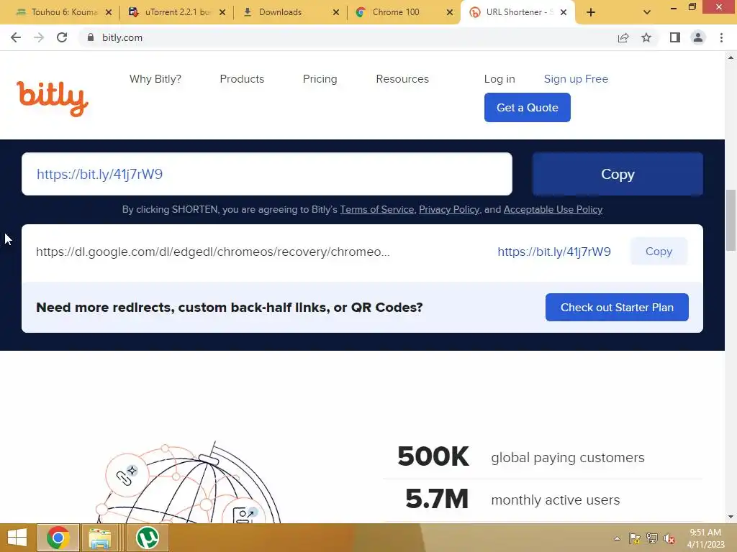The height and width of the screenshot is (552, 737).
Task: Open the Privacy Policy link
Action: [449, 209]
